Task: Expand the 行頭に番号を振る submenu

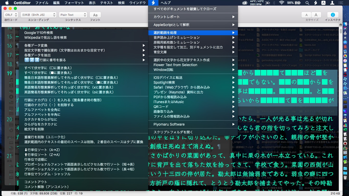Action: 84,60
